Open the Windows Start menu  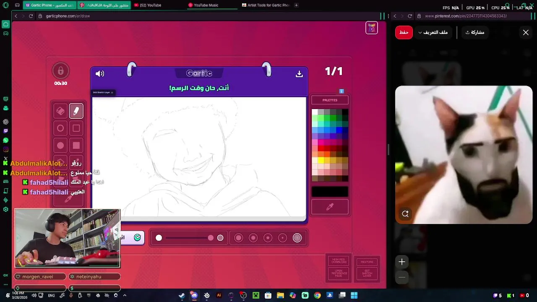tap(354, 295)
